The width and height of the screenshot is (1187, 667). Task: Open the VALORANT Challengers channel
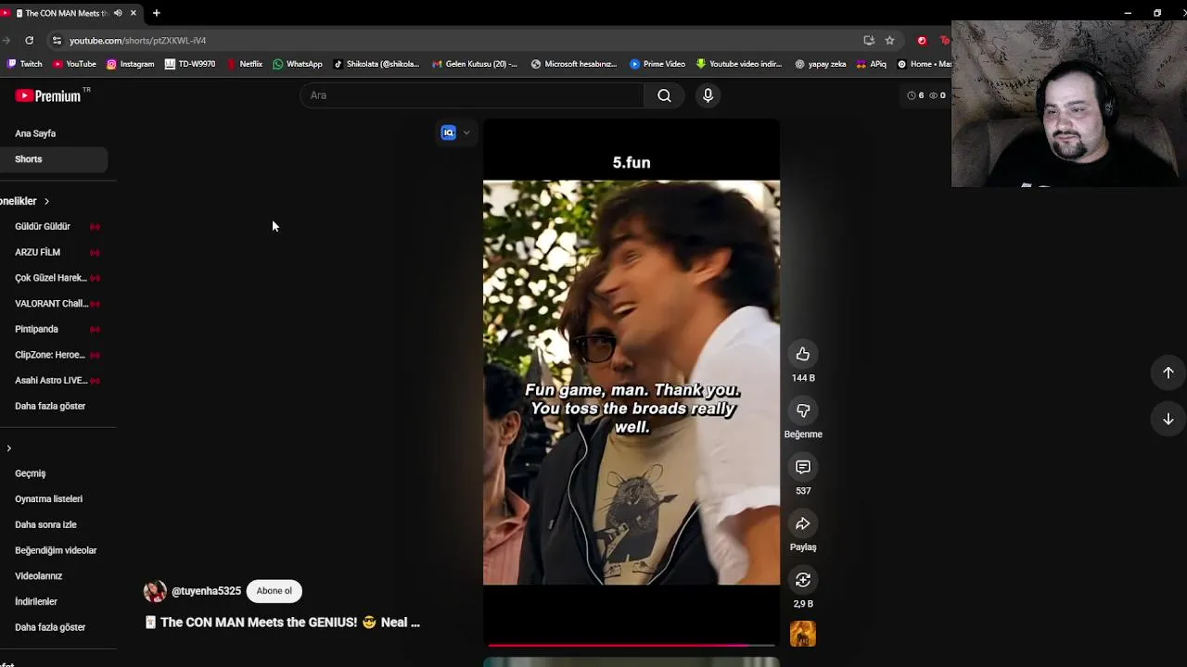click(x=51, y=303)
